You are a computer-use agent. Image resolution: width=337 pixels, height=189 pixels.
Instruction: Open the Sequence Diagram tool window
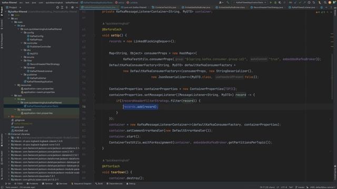(x=81, y=184)
